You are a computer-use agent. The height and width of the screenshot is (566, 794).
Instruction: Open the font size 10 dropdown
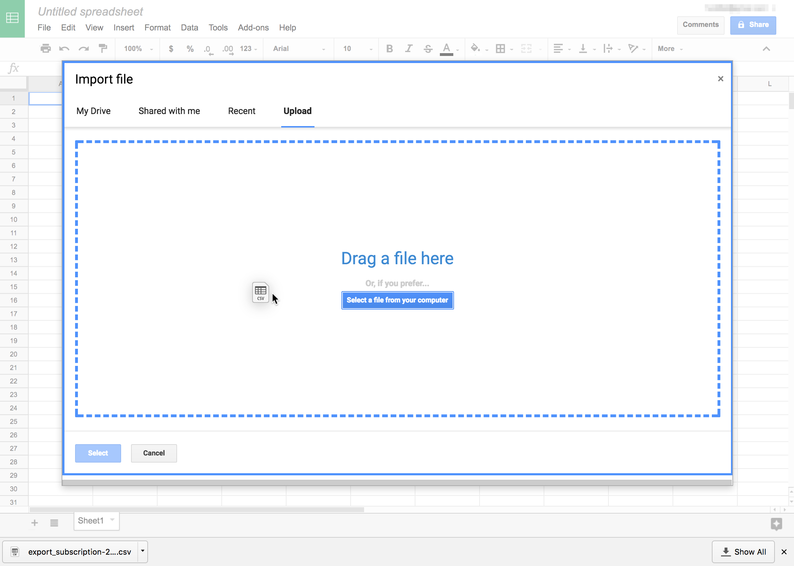358,49
